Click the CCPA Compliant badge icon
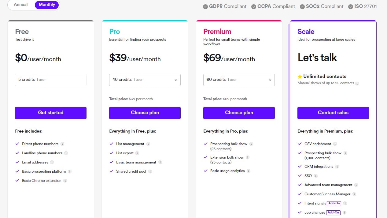 253,6
